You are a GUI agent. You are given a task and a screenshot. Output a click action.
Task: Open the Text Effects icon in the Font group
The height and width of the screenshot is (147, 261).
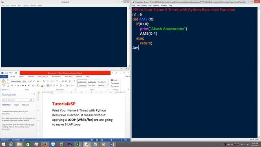click(33, 85)
